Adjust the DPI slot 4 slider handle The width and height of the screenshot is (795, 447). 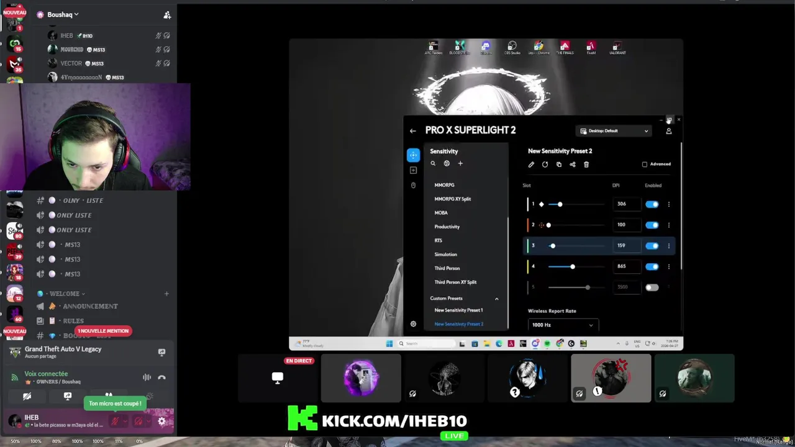[572, 267]
